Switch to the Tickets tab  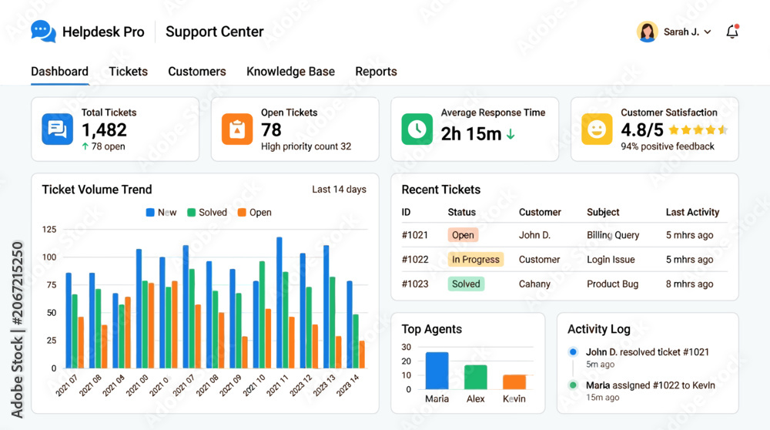tap(128, 71)
